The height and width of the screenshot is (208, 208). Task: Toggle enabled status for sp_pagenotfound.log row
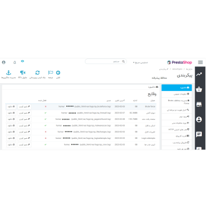[x=46, y=119]
